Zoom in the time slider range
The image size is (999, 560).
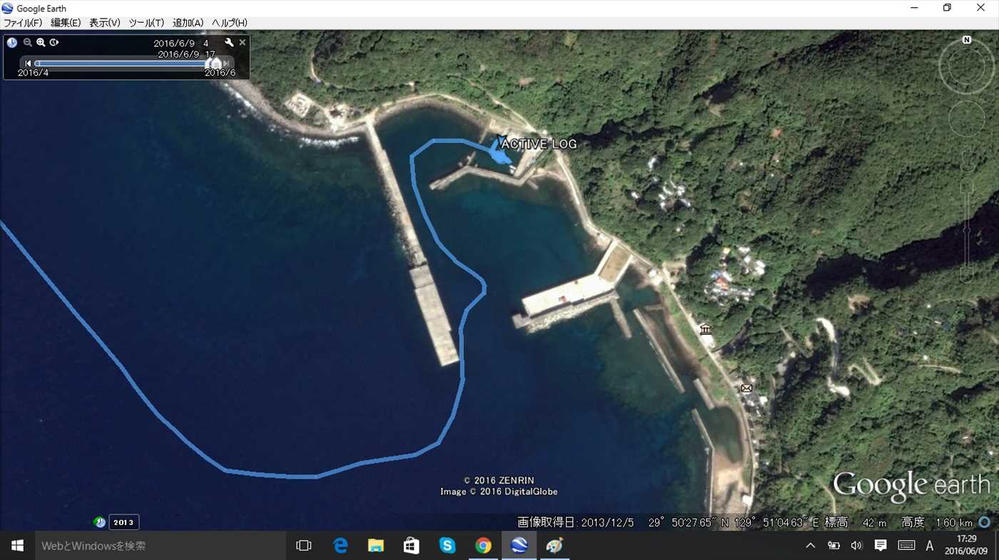[41, 43]
